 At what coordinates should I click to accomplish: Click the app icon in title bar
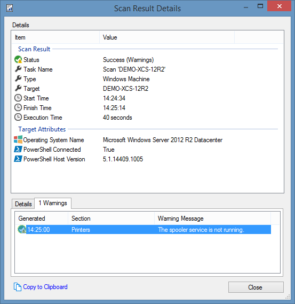(x=10, y=8)
